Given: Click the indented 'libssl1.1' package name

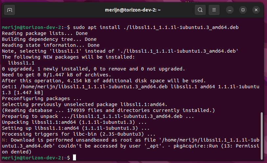Looking at the screenshot, I should pyautogui.click(x=21, y=63).
